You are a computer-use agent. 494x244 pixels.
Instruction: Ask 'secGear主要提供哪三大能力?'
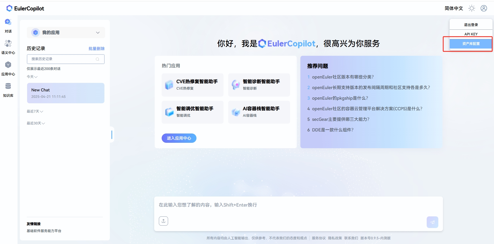pyautogui.click(x=341, y=119)
